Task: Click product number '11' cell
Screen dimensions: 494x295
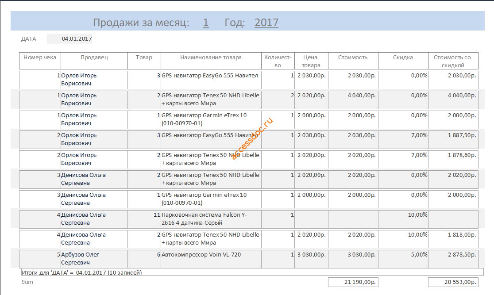Action: [144, 219]
